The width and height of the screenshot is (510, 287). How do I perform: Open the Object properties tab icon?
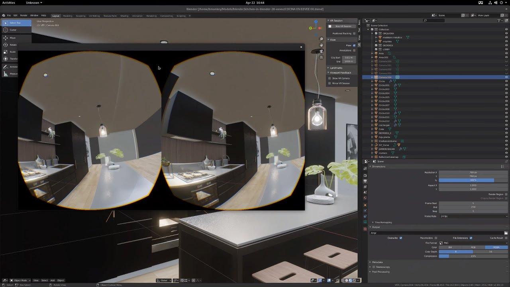click(365, 205)
